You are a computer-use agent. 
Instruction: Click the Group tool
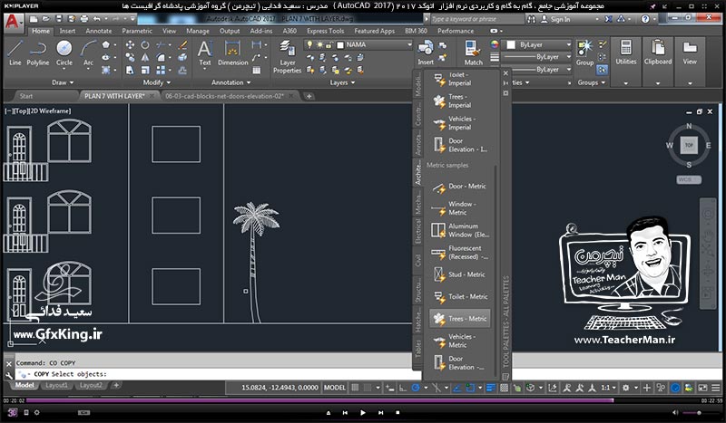584,53
